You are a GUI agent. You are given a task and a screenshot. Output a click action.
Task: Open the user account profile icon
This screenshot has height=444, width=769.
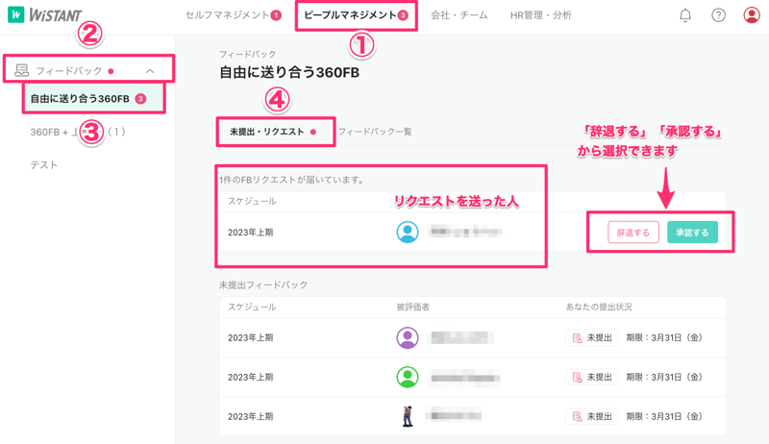coord(752,15)
